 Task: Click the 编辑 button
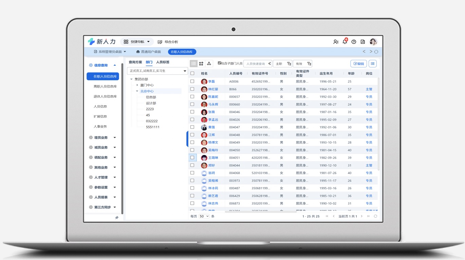[358, 64]
